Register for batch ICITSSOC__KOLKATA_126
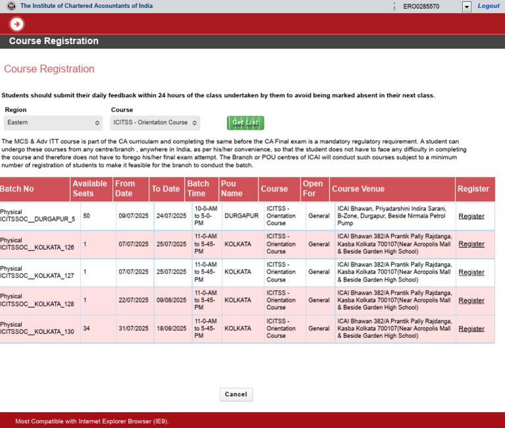Viewport: 505px width, 428px height. coord(471,244)
